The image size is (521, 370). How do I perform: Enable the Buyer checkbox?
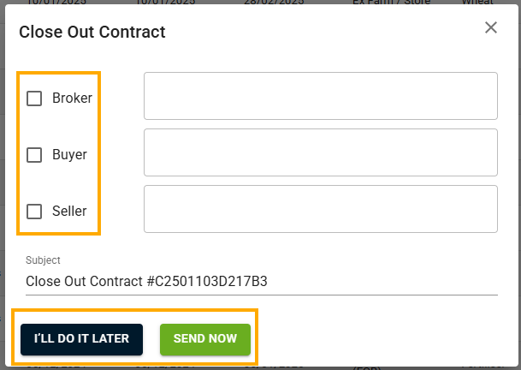[x=34, y=155]
